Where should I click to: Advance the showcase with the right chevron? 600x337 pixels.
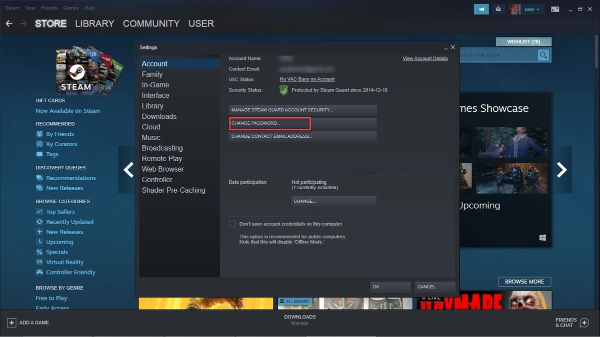coord(562,170)
